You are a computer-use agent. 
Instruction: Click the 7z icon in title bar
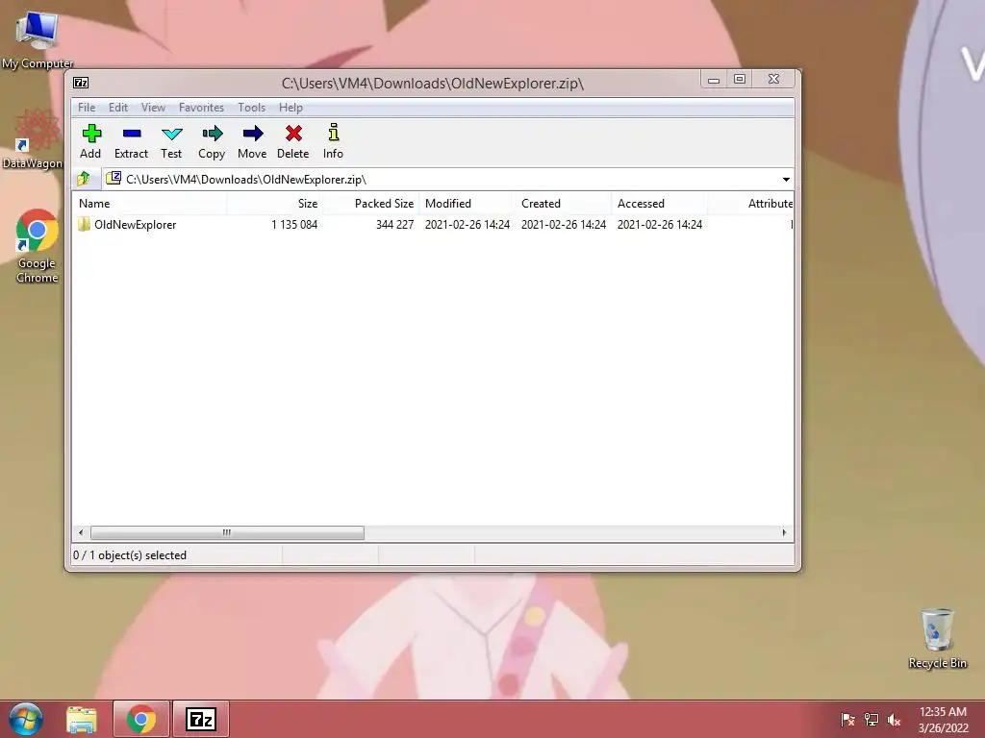click(x=81, y=83)
